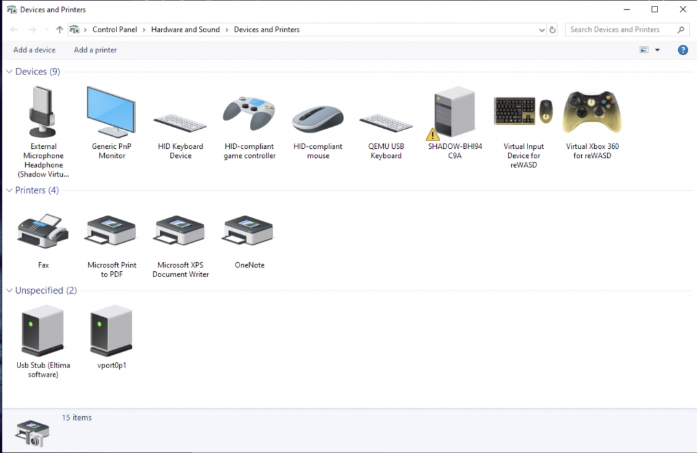
Task: Click the OneNote label text
Action: 249,265
